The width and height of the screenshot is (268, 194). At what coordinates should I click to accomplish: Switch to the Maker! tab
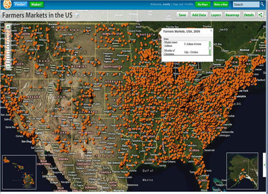coord(36,4)
